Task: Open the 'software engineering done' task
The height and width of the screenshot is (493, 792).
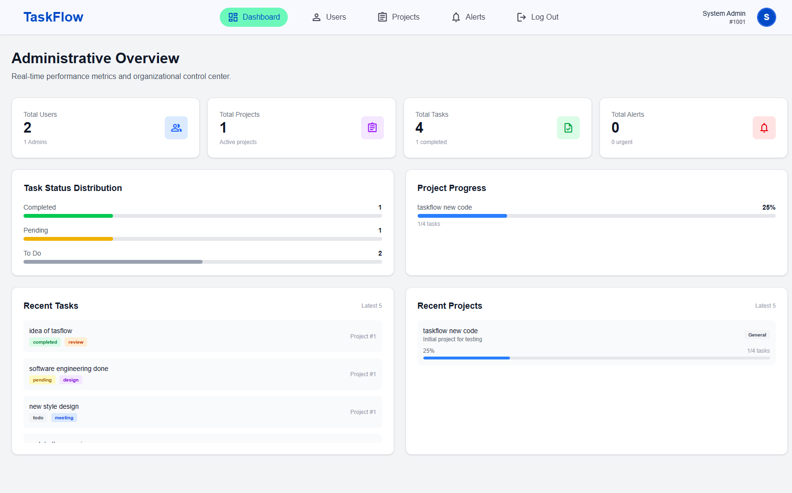Action: click(203, 374)
